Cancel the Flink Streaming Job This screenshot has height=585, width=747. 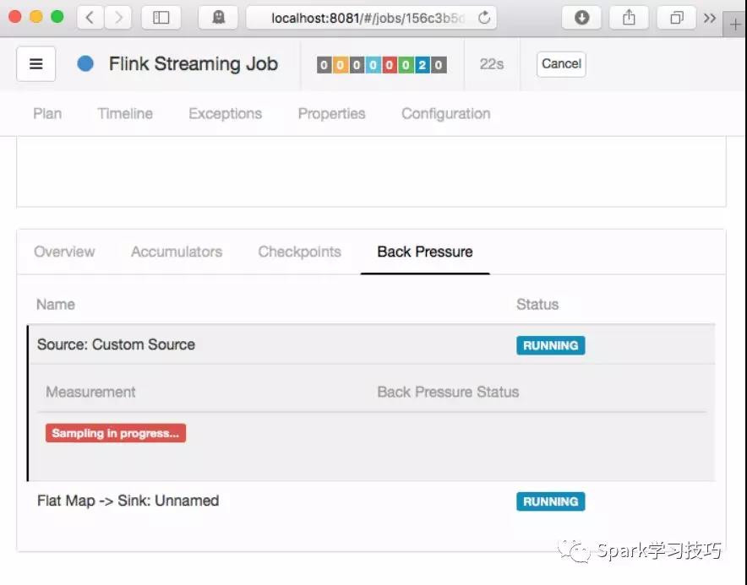tap(561, 64)
